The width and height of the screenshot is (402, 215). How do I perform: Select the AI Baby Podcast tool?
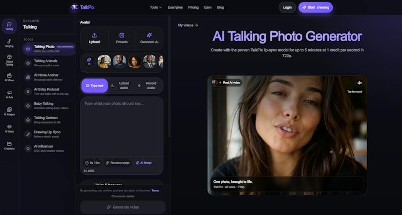pos(49,91)
